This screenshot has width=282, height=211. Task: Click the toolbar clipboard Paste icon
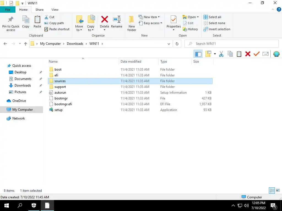(239, 54)
